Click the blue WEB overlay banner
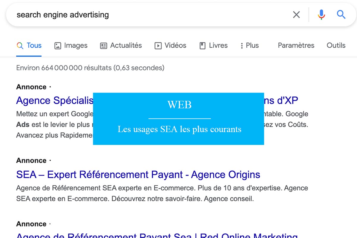Viewport: 357px width, 238px height. (x=178, y=119)
